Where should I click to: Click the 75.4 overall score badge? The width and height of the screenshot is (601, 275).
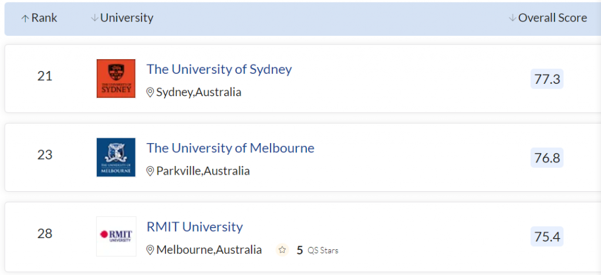pyautogui.click(x=547, y=236)
